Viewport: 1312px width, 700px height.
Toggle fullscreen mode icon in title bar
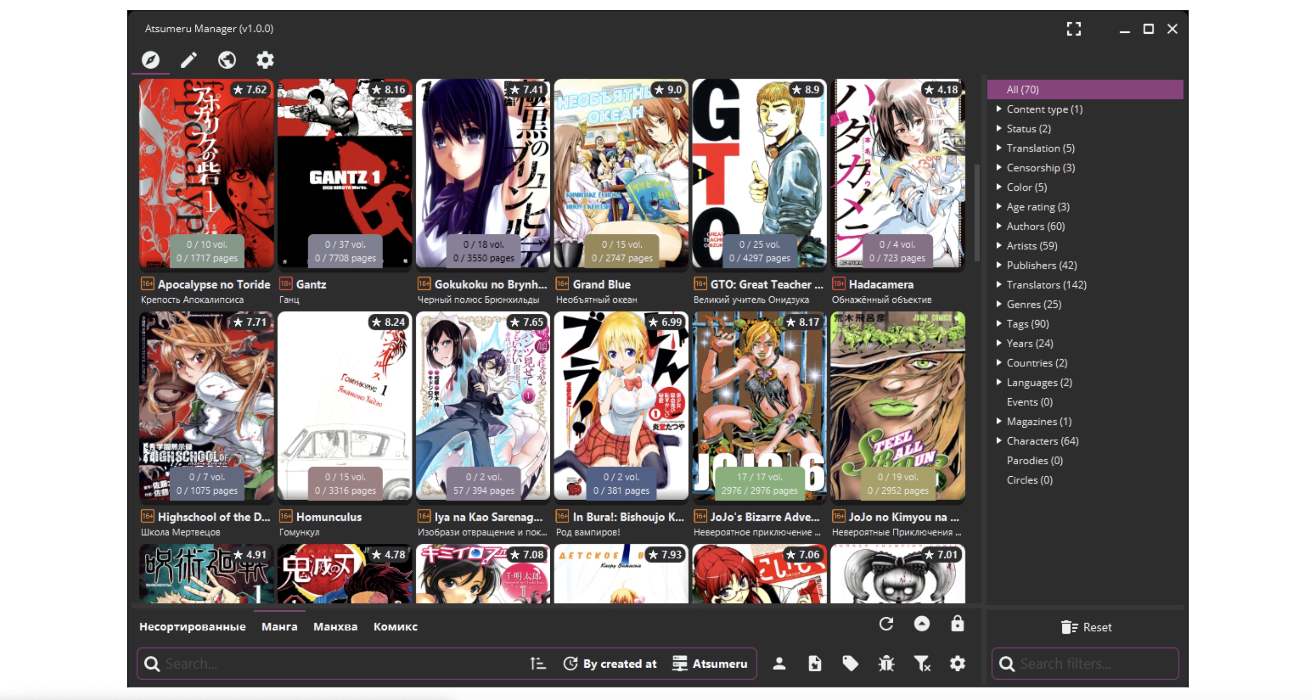click(x=1074, y=29)
